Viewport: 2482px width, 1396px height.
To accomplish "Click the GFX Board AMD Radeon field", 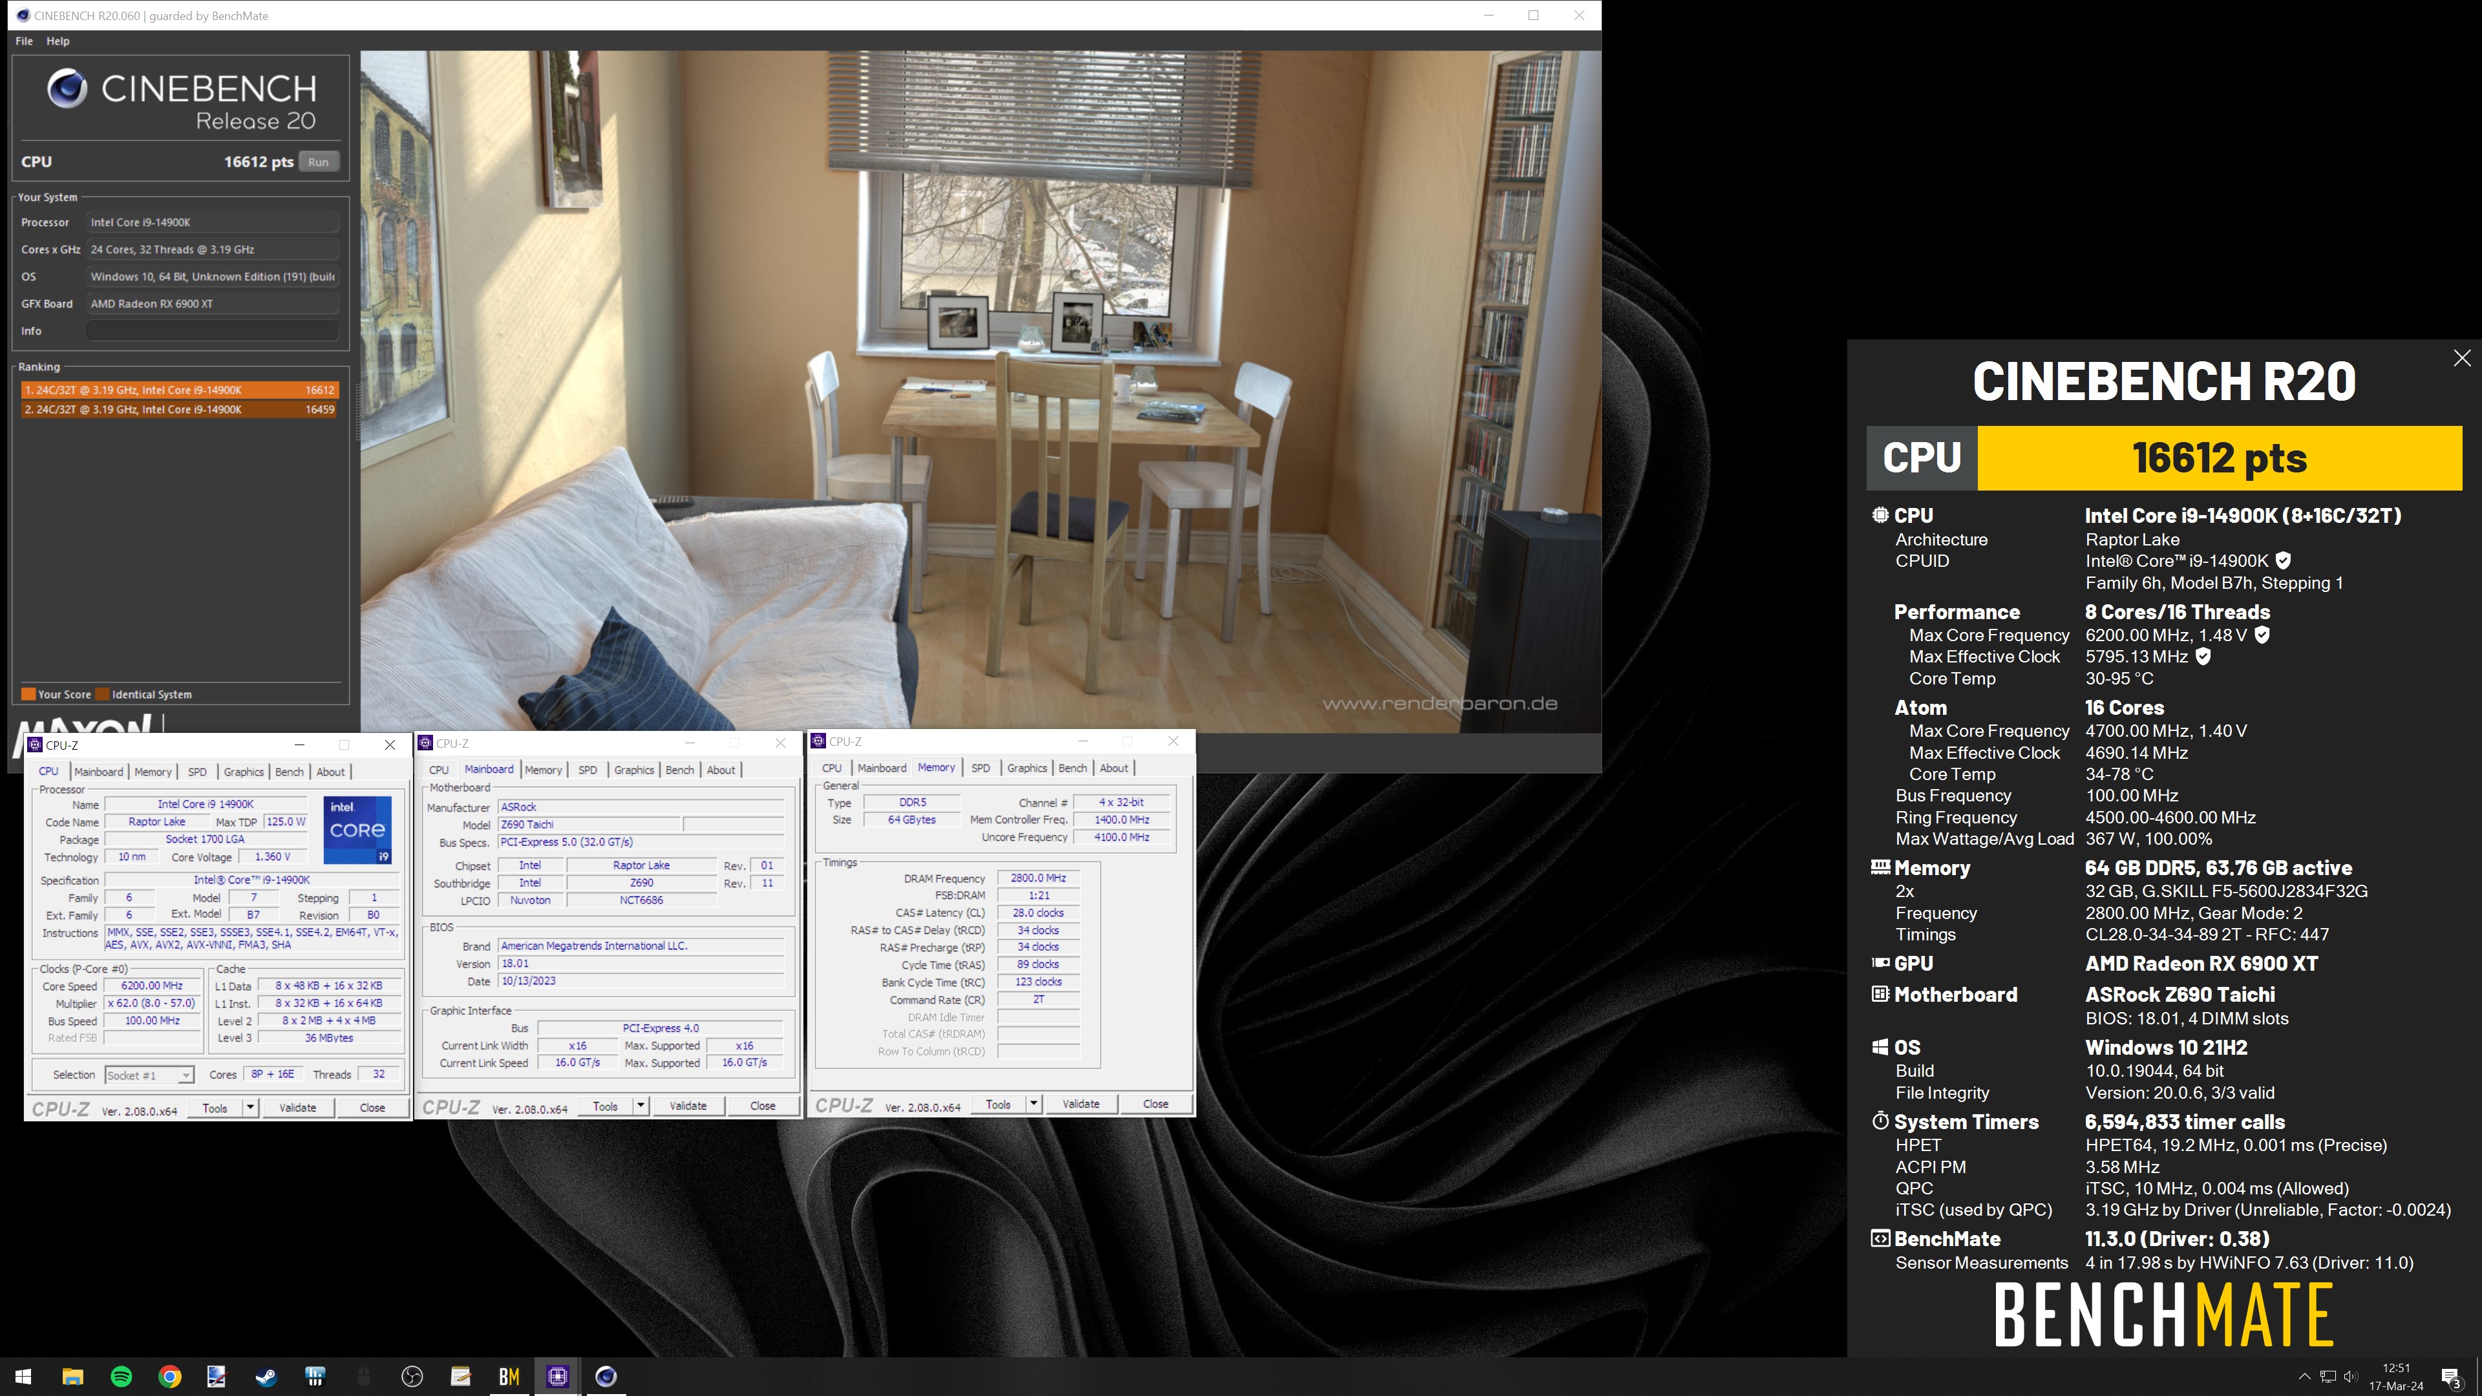I will coord(213,304).
